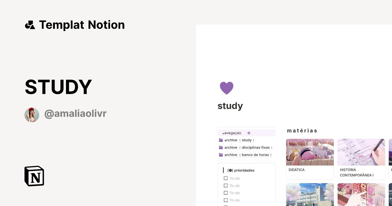392x206 pixels.
Task: Check the fourth To-do checkbox
Action: 226,200
